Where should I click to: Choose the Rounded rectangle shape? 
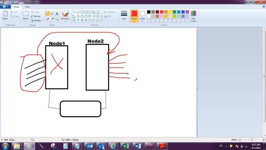point(90,12)
